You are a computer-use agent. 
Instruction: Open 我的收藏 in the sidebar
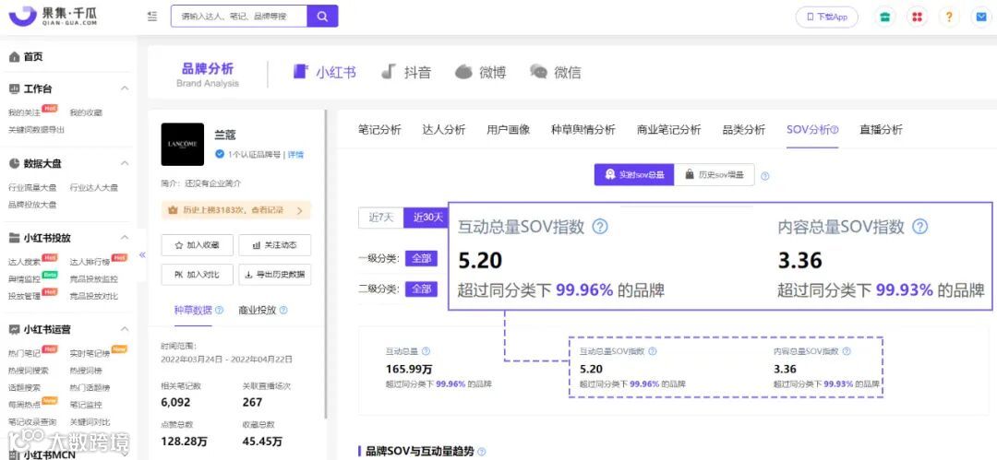86,113
